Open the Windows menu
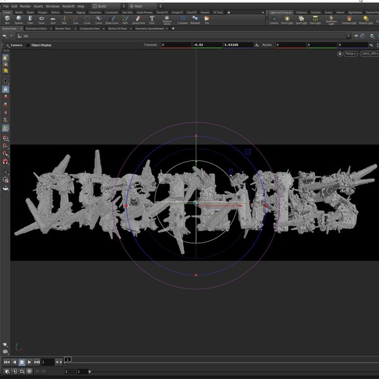 (x=52, y=6)
